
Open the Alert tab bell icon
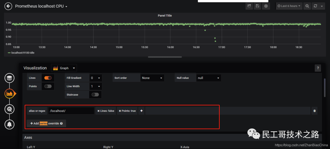(x=9, y=124)
